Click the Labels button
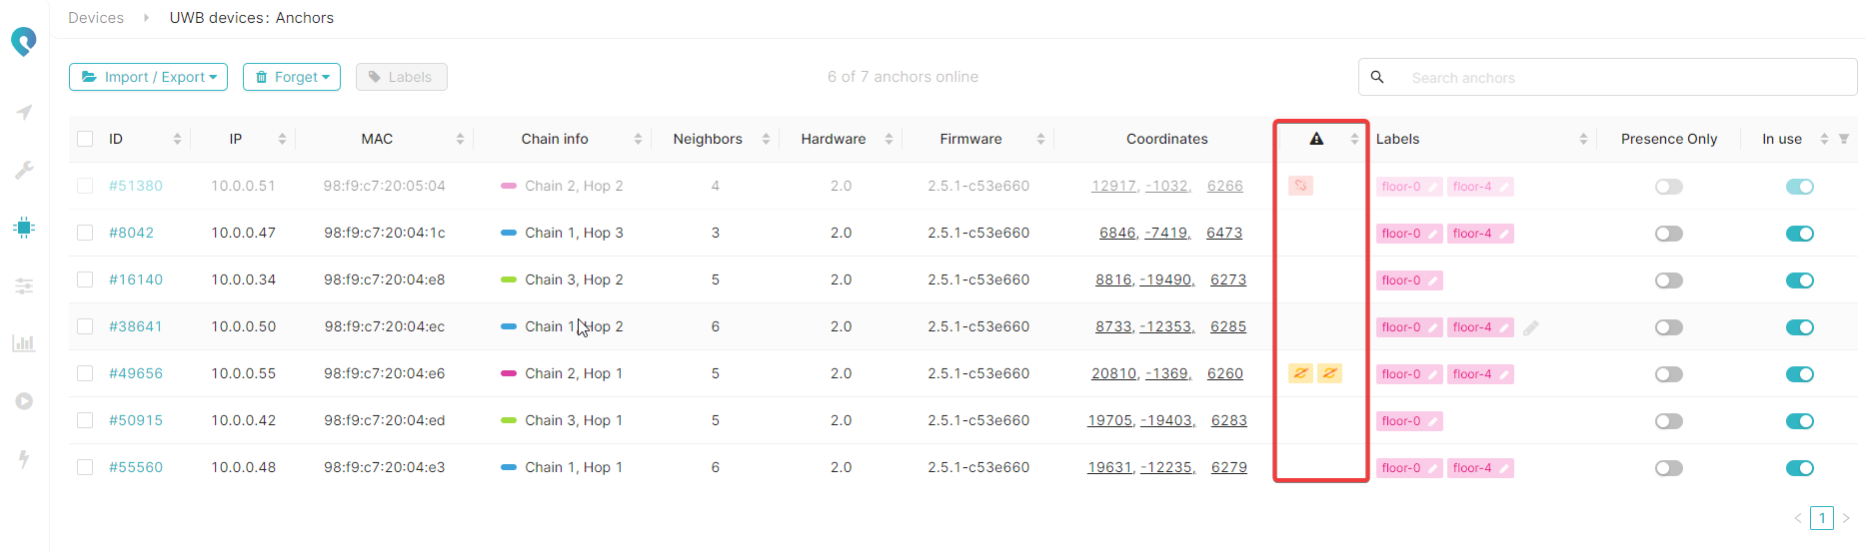 click(x=401, y=77)
